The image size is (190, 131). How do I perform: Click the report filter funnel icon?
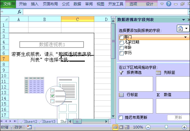(x=121, y=73)
